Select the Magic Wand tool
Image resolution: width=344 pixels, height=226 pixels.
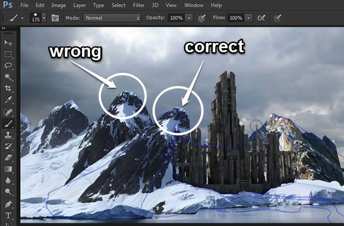[x=8, y=77]
